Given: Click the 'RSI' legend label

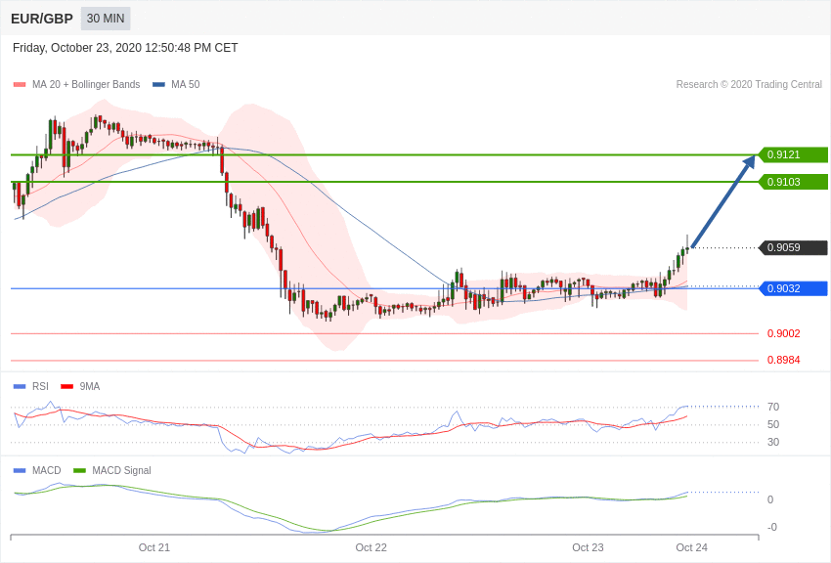Looking at the screenshot, I should click(40, 387).
